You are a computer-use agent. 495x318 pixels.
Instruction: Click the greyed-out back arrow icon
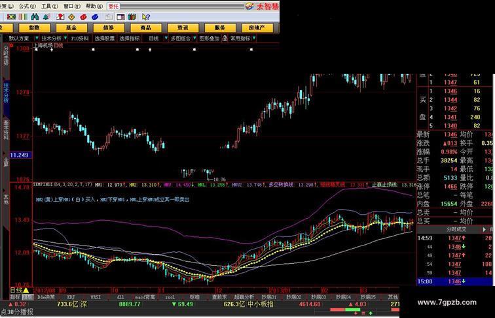pyautogui.click(x=109, y=17)
